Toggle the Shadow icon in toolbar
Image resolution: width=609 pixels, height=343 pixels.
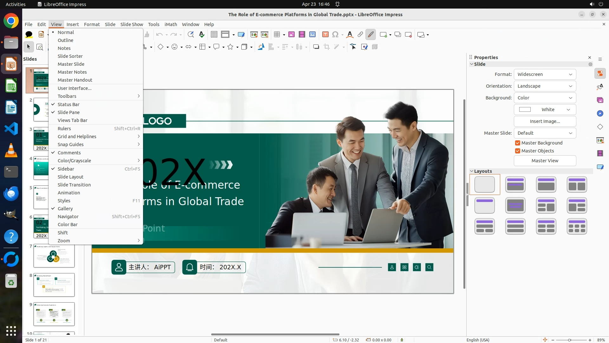(316, 47)
